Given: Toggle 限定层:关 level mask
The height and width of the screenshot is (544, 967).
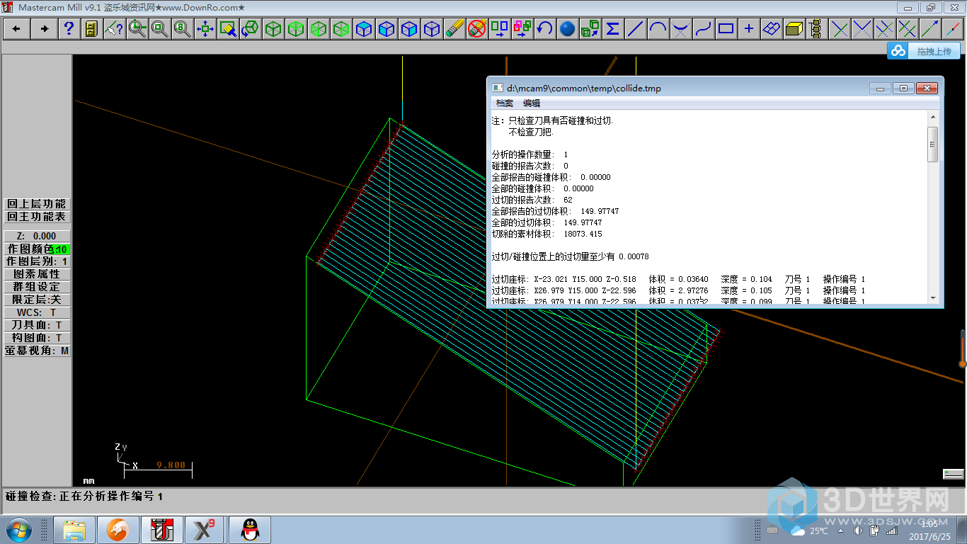Looking at the screenshot, I should (x=37, y=300).
